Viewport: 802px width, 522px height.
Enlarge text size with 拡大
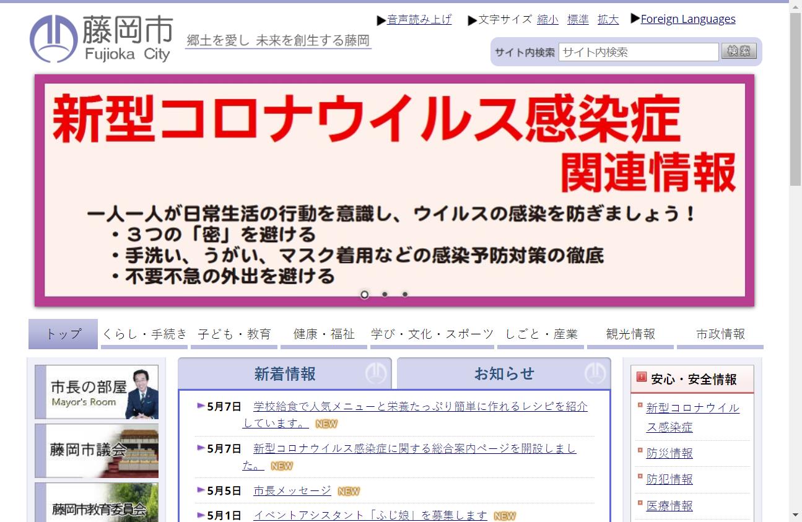[x=608, y=20]
